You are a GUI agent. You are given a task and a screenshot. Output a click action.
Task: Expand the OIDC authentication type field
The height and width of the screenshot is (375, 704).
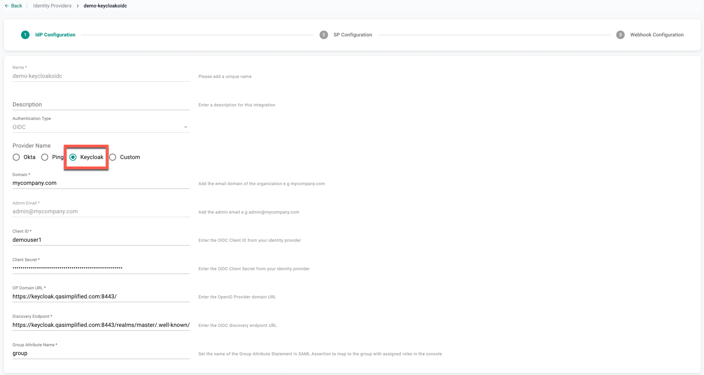point(98,127)
